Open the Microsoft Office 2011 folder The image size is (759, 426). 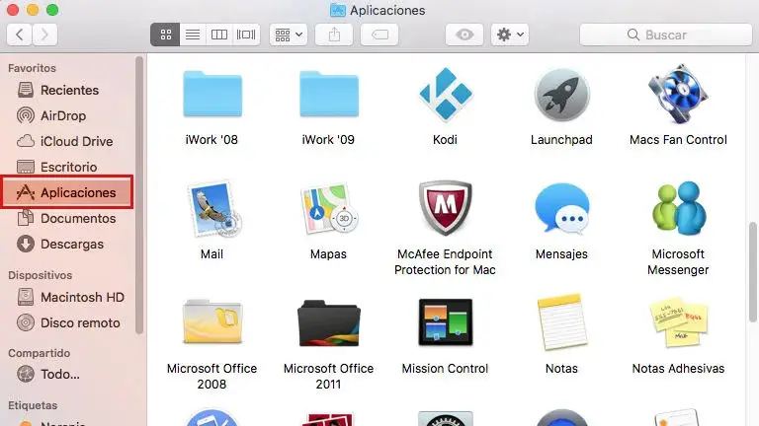pyautogui.click(x=329, y=322)
